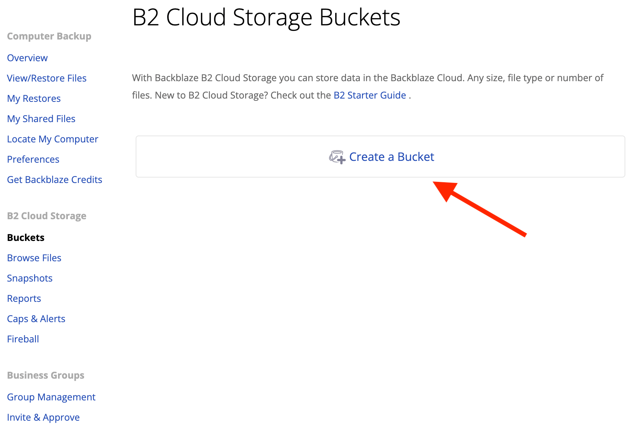638x429 pixels.
Task: Select Buckets in the B2 section
Action: [x=25, y=237]
